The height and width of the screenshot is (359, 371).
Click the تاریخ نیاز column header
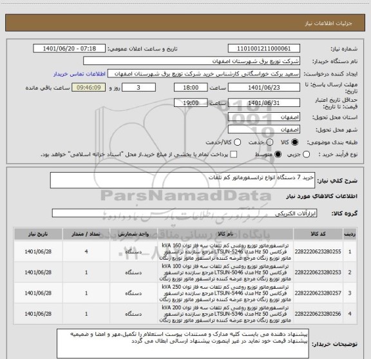(x=38, y=234)
